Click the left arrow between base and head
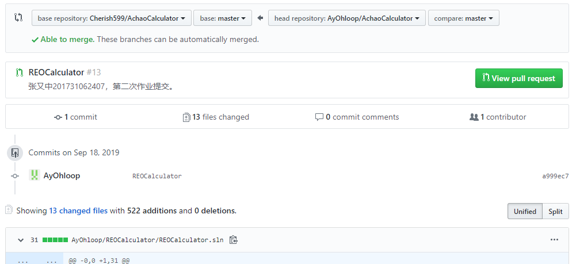The width and height of the screenshot is (576, 264). (x=260, y=18)
